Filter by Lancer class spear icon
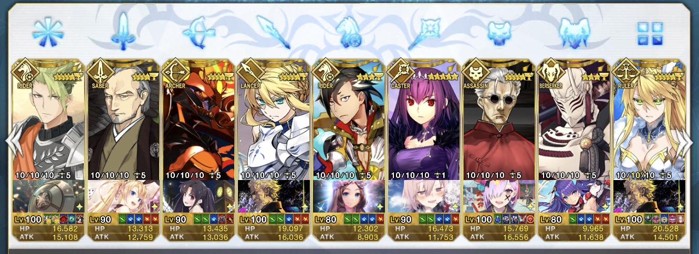The height and width of the screenshot is (254, 699). (x=273, y=31)
